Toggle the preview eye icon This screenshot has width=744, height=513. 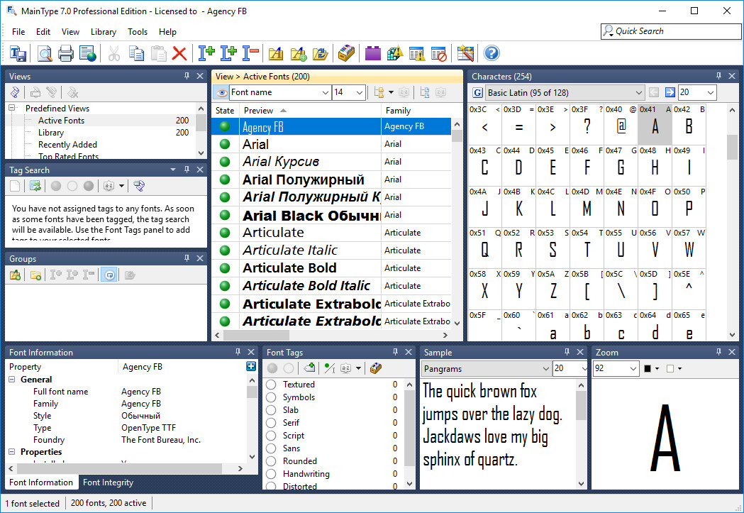pos(221,92)
